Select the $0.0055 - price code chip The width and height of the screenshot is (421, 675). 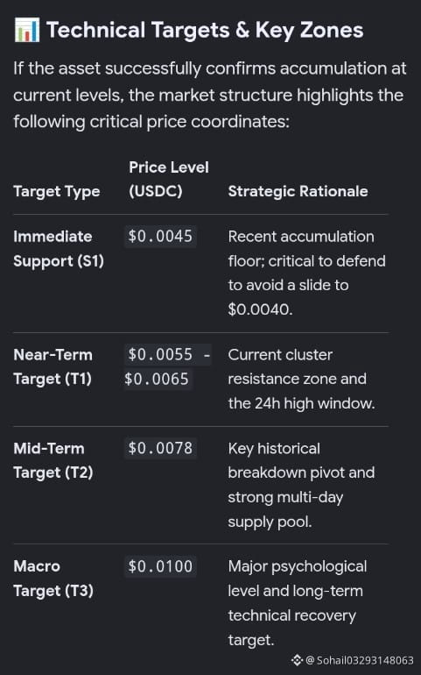click(168, 355)
